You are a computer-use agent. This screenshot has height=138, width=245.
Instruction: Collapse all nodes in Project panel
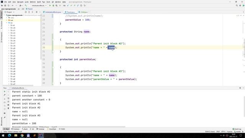32,12
